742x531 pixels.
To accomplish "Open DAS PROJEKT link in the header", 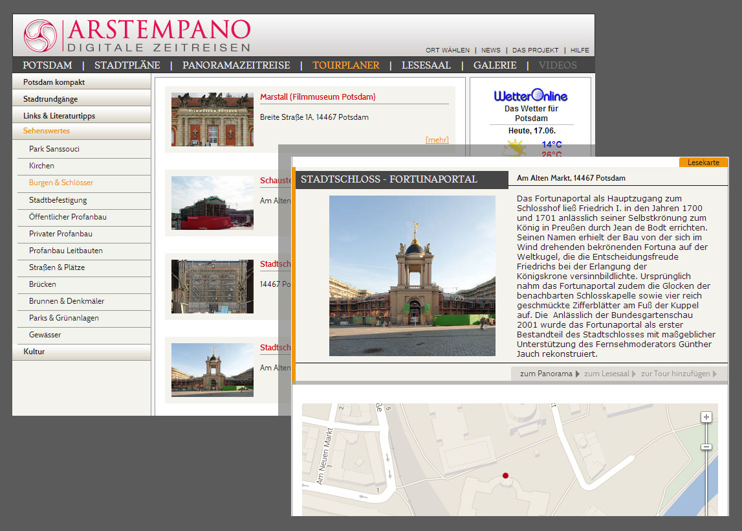I will [x=535, y=51].
